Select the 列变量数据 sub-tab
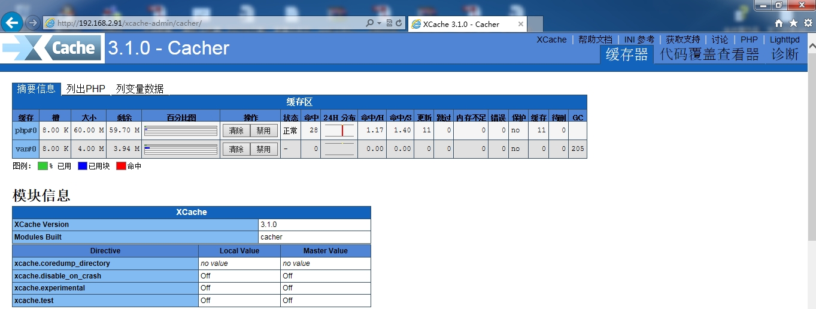The width and height of the screenshot is (816, 309). point(139,89)
